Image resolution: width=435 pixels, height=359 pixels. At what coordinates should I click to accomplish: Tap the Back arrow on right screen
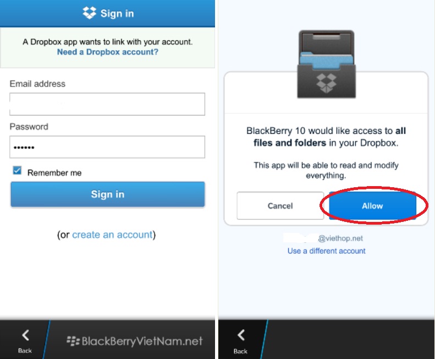pos(241,335)
